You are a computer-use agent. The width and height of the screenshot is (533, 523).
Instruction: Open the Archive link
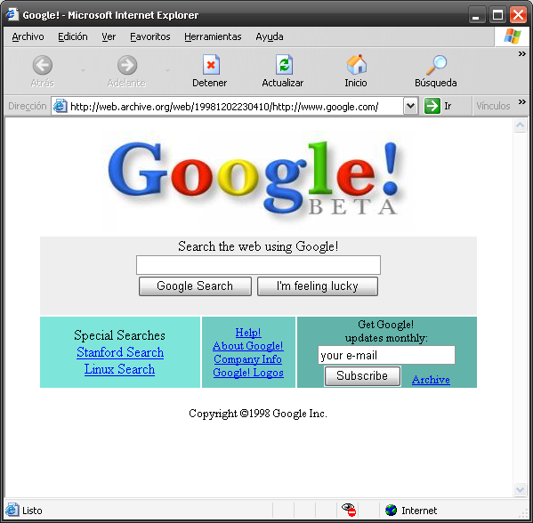click(431, 380)
